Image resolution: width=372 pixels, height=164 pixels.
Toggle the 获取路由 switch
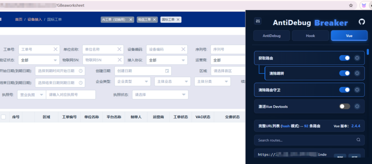point(344,58)
